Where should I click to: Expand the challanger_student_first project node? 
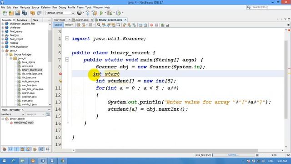[3, 24]
